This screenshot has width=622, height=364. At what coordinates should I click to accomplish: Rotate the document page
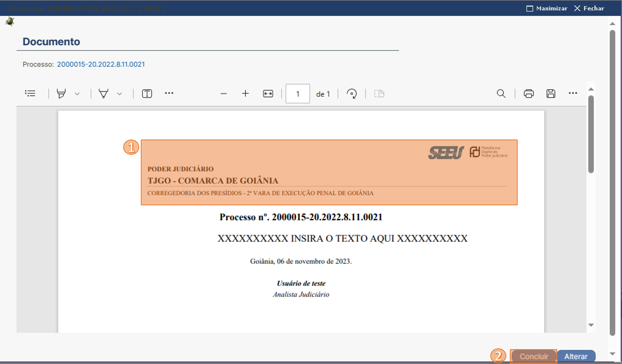pos(352,94)
